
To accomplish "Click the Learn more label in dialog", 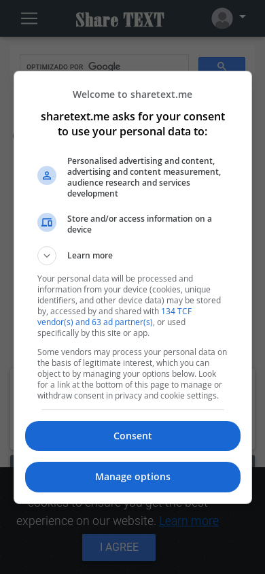I will tap(90, 256).
